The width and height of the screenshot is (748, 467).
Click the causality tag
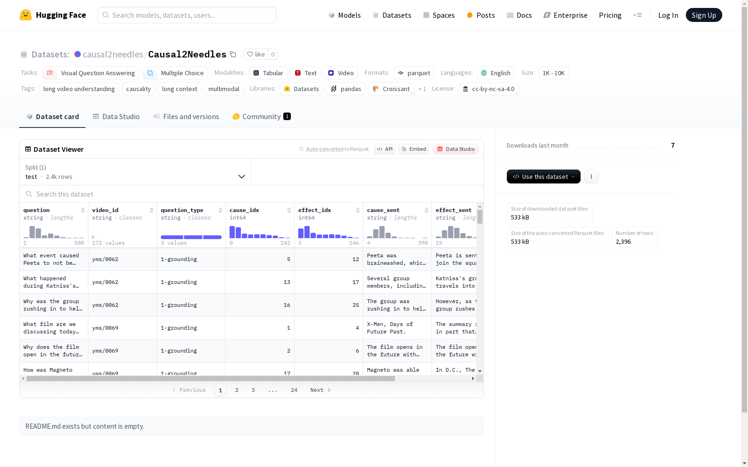[x=138, y=89]
